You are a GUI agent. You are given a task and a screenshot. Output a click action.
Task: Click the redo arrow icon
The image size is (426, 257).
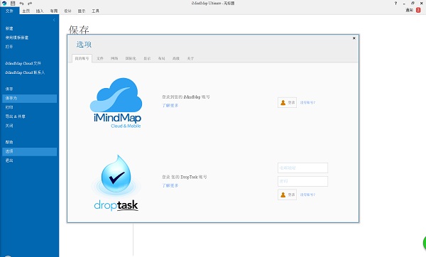pyautogui.click(x=30, y=4)
